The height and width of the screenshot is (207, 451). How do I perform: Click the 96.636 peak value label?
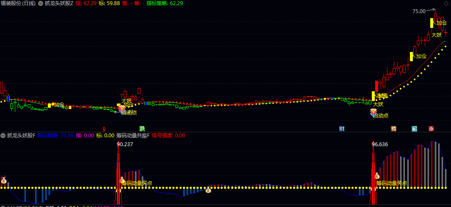point(380,144)
